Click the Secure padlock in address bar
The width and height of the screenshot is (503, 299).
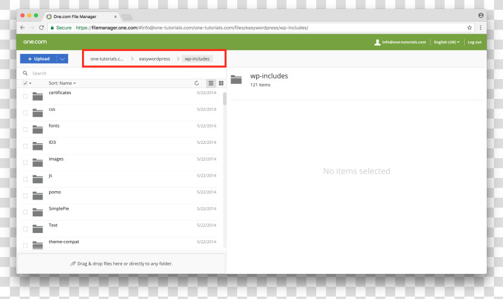pos(52,28)
